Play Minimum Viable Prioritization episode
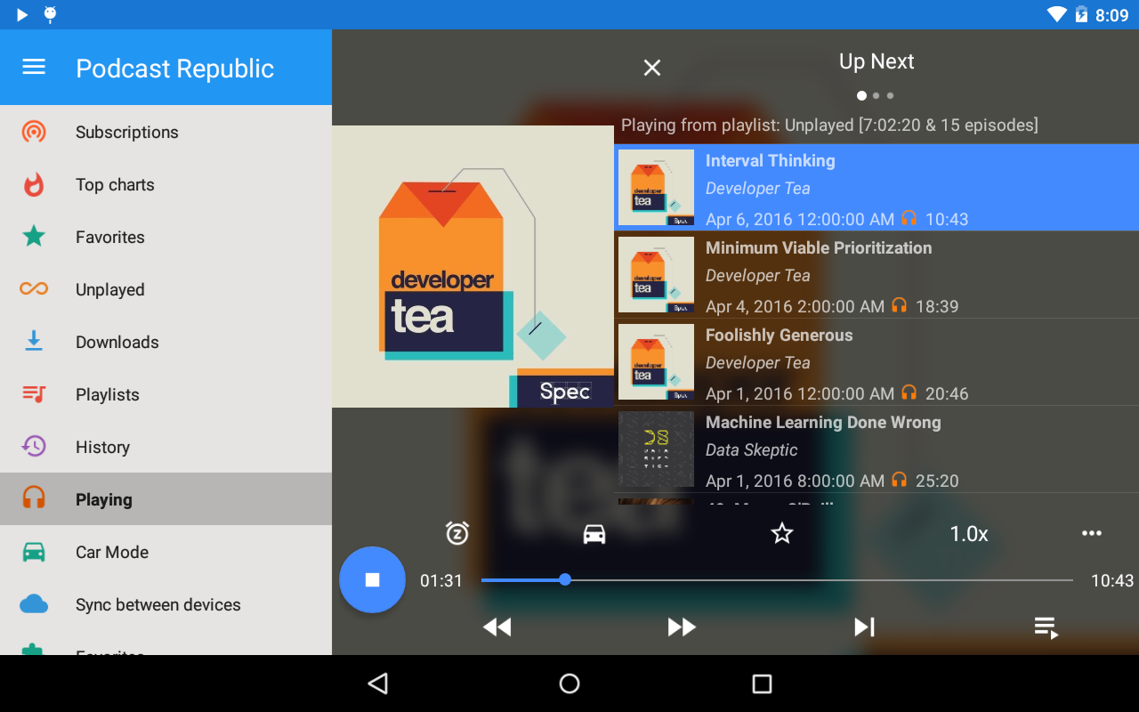This screenshot has height=712, width=1139. click(876, 275)
